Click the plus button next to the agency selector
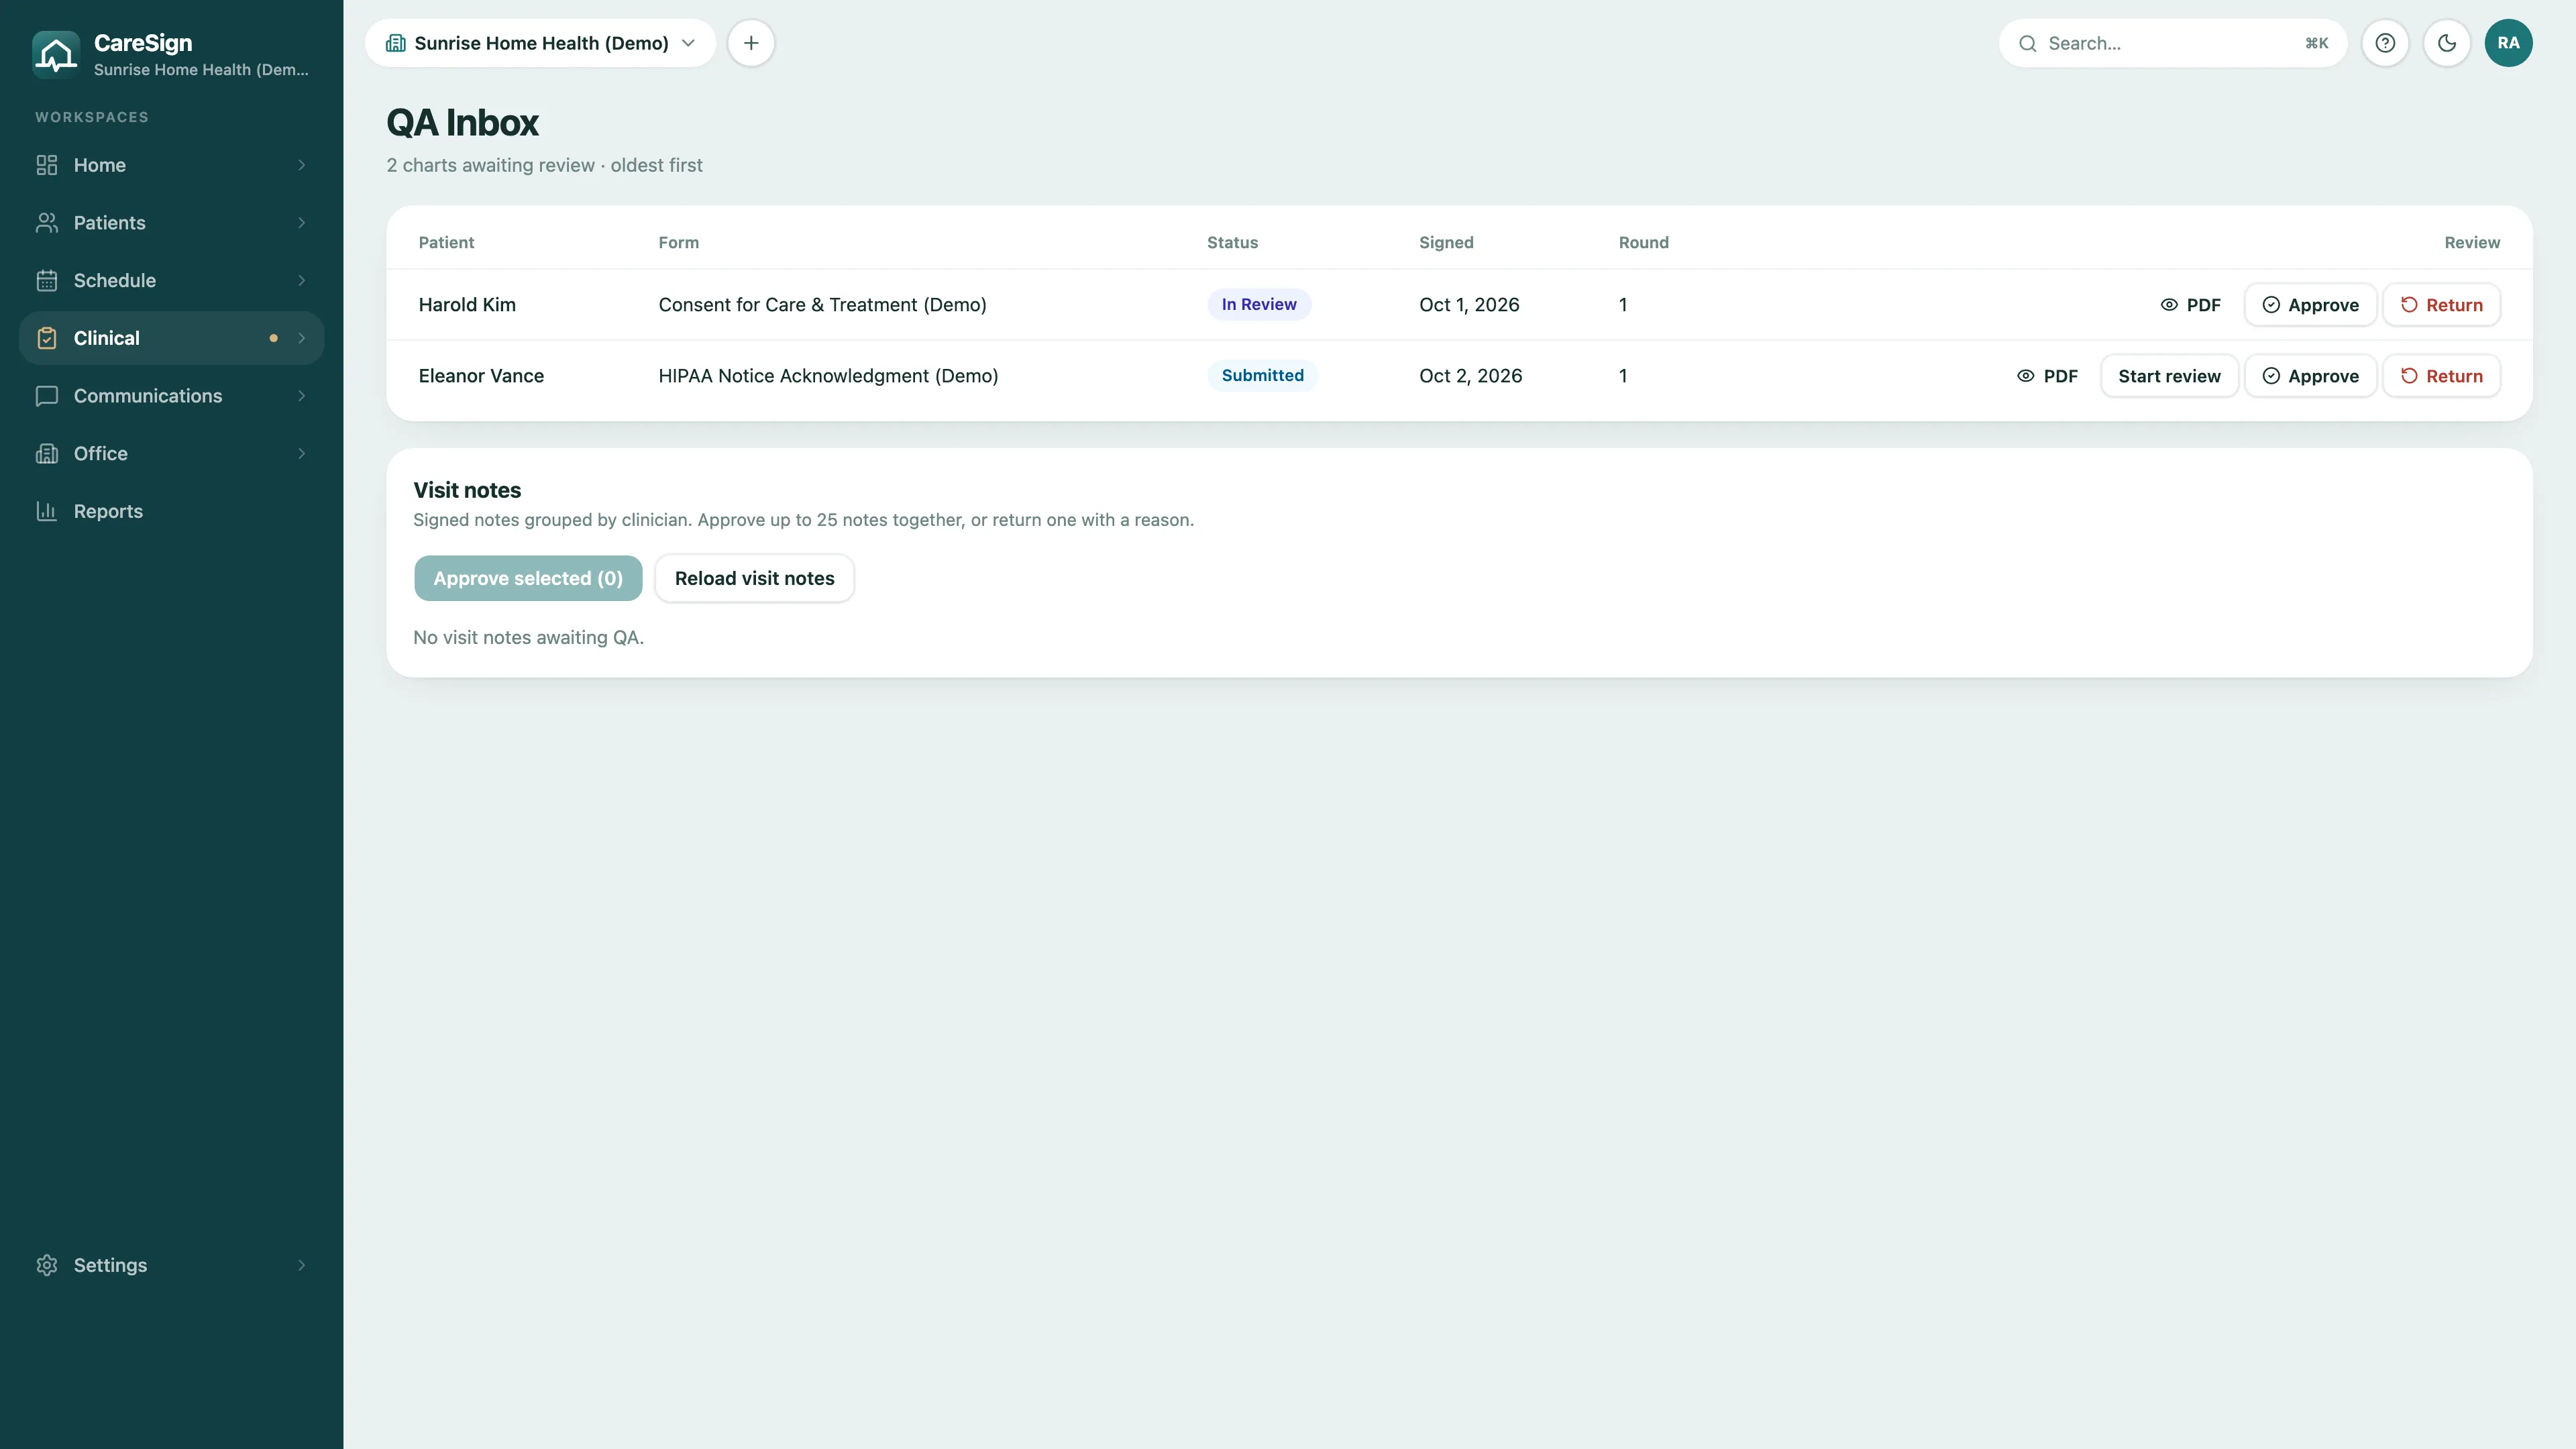The image size is (2576, 1449). click(751, 43)
